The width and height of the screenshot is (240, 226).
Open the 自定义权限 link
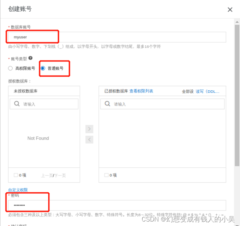coord(18,190)
